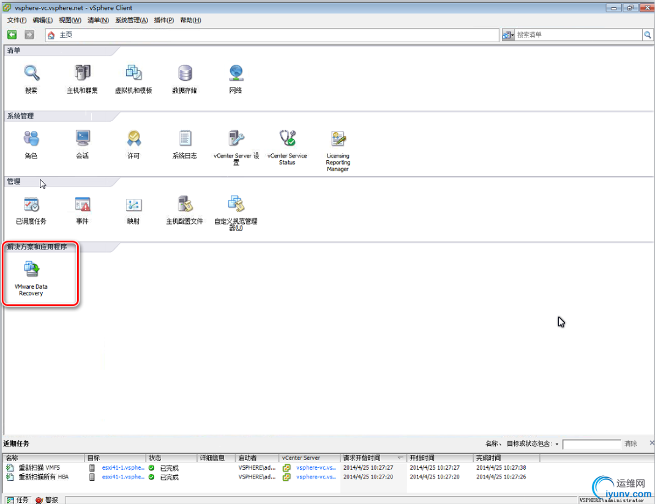655x504 pixels.
Task: Sort tasks by 状态 column header
Action: pos(171,458)
